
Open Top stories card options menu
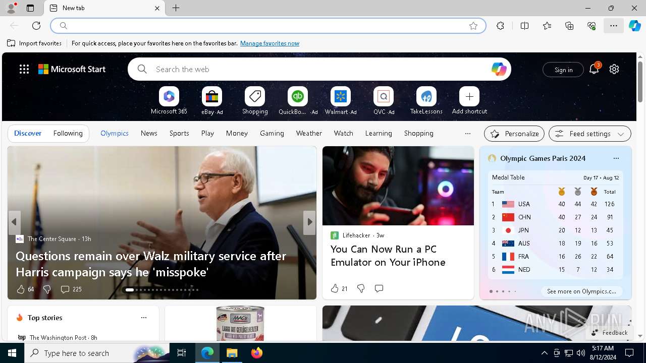[144, 318]
